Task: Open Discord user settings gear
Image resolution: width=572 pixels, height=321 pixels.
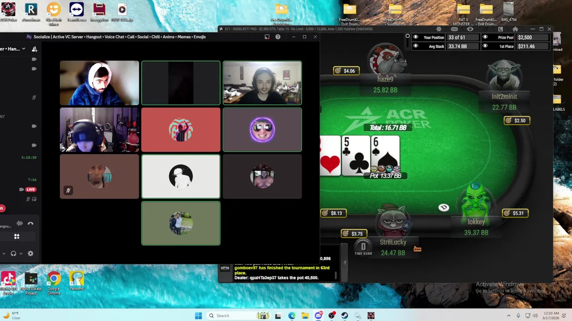Action: click(x=30, y=253)
